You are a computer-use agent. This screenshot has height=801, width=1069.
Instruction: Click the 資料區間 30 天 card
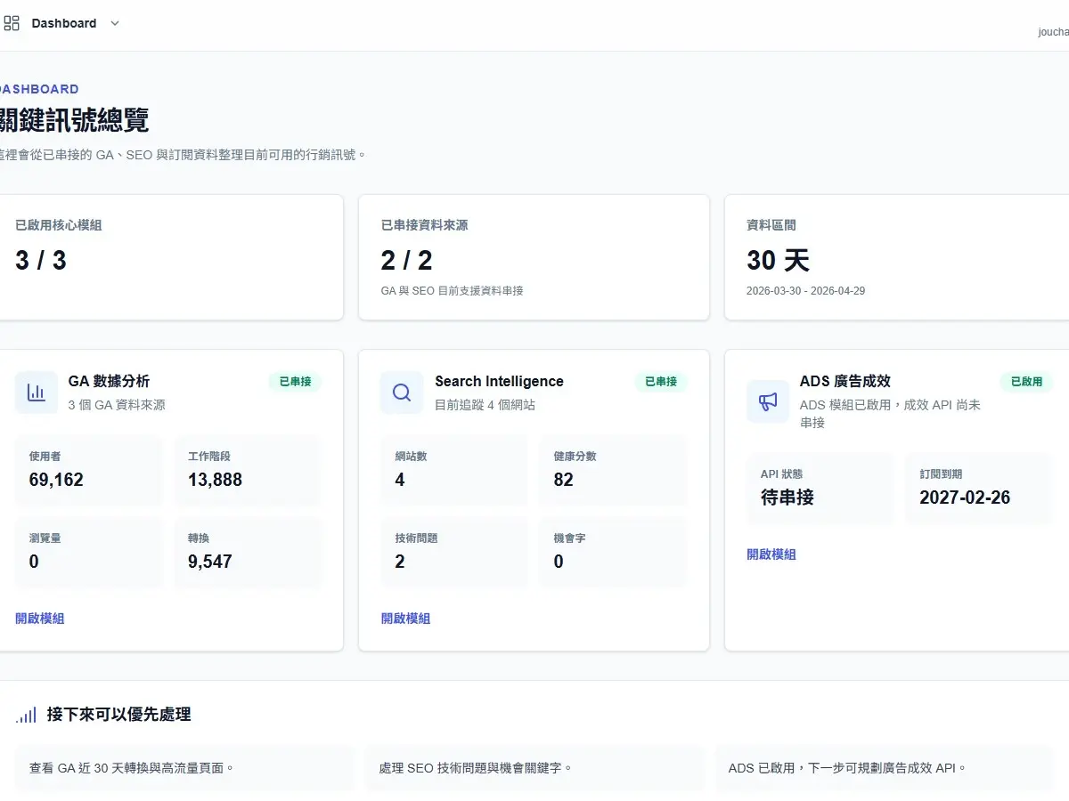(897, 257)
